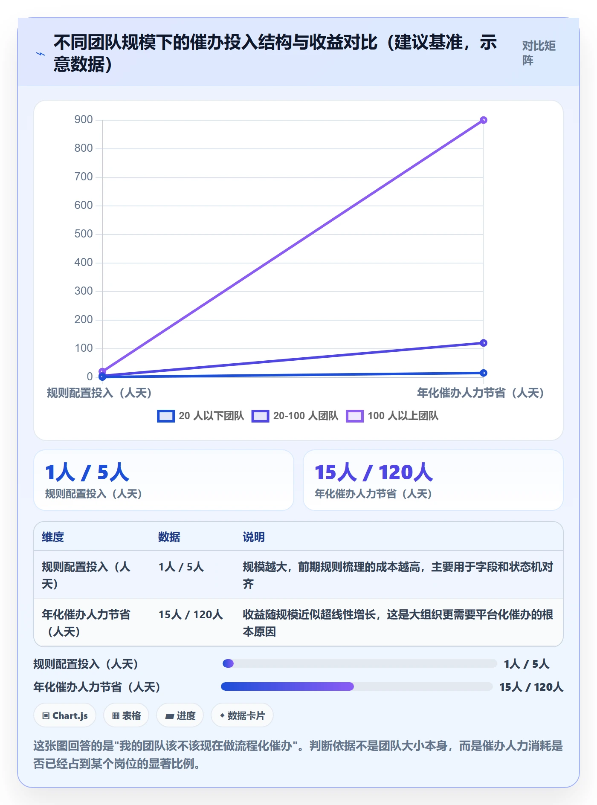The image size is (597, 805).
Task: Select the 表格 tag chip
Action: pyautogui.click(x=126, y=715)
